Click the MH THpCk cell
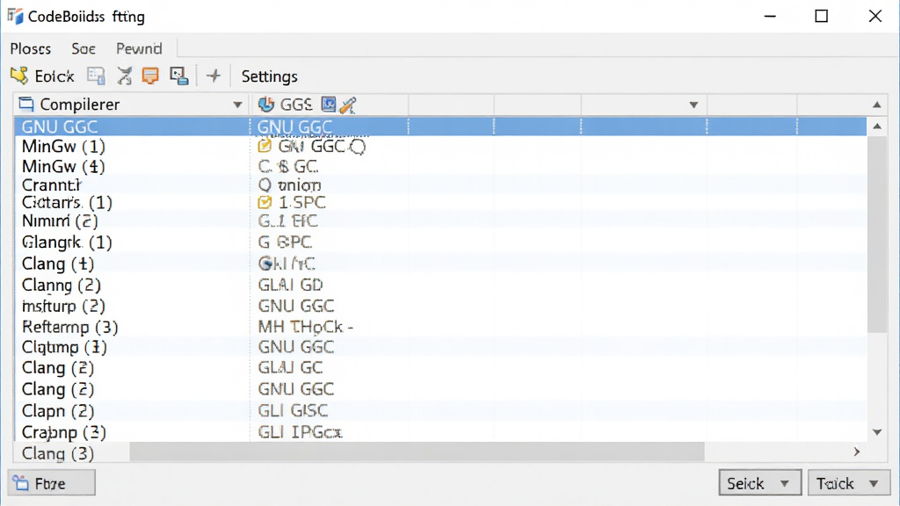The width and height of the screenshot is (900, 506). tap(305, 327)
